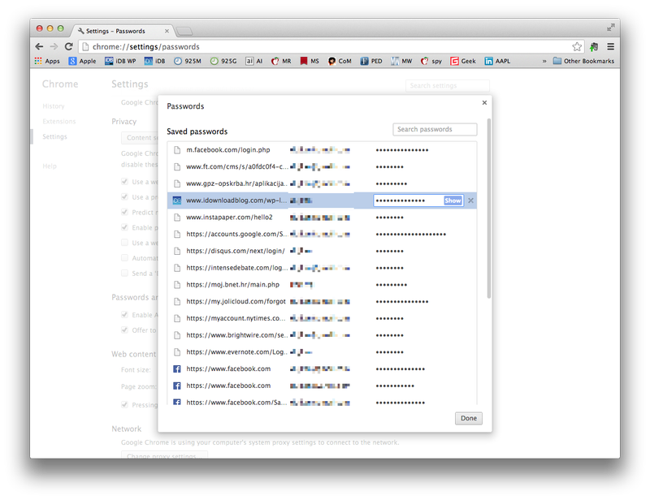Open the Apple bookmark
Screen dimensions: 650x500
83,61
